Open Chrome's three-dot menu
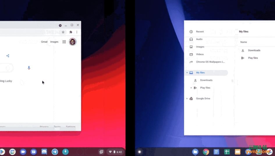Viewport: 275px width, 156px height. (x=77, y=32)
